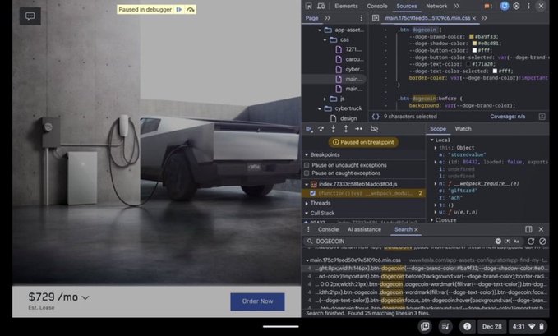This screenshot has width=558, height=336.
Task: Step over next function call
Action: click(x=321, y=129)
